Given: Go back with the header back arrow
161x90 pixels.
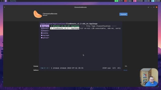Looking at the screenshot, I should click(x=5, y=7).
